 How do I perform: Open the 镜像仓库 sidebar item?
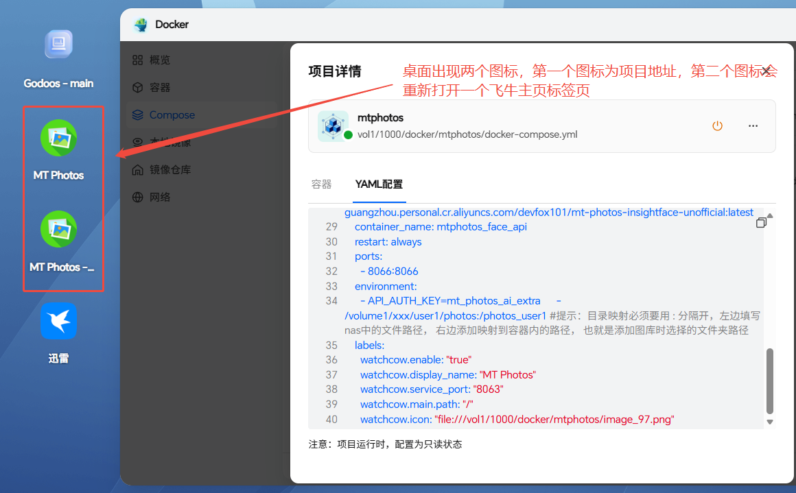201,169
